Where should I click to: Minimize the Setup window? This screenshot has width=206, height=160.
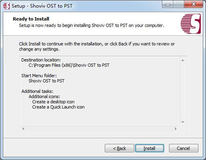168,5
